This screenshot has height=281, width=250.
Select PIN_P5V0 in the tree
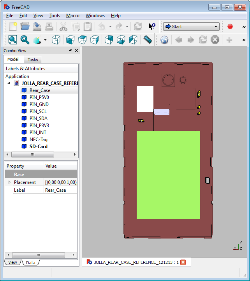coord(39,97)
